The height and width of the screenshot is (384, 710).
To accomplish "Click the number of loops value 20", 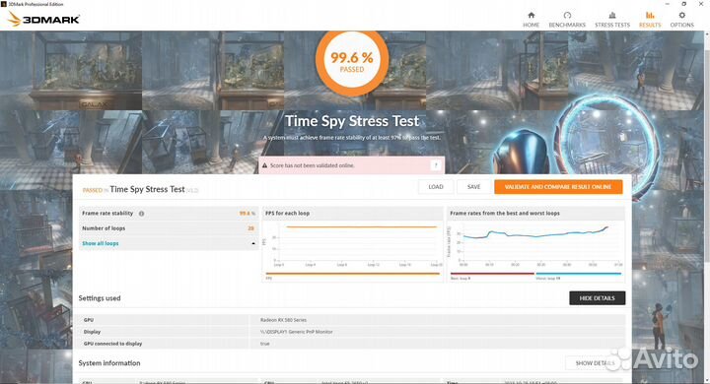I will (x=250, y=228).
